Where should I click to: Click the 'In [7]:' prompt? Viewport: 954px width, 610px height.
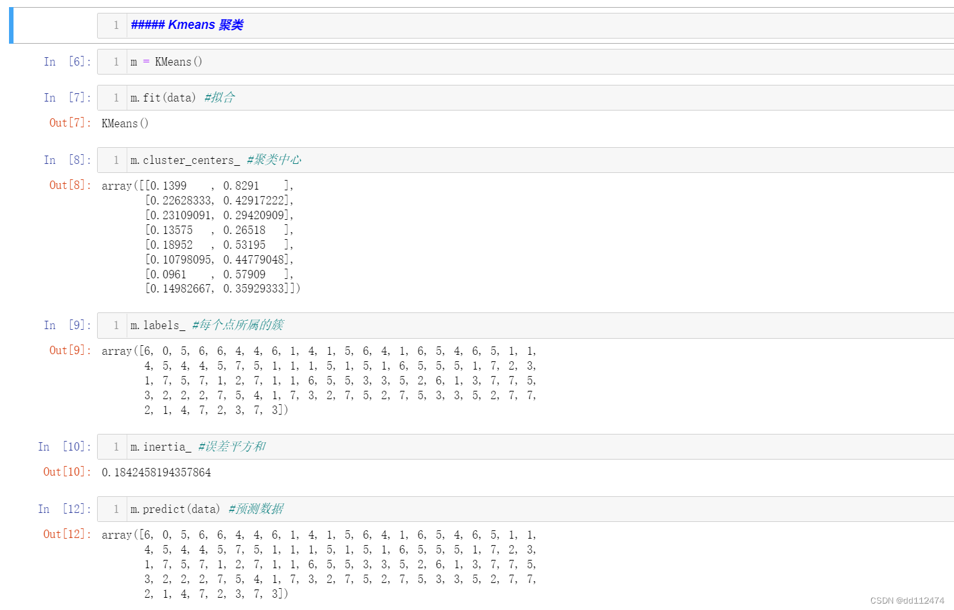click(x=67, y=98)
